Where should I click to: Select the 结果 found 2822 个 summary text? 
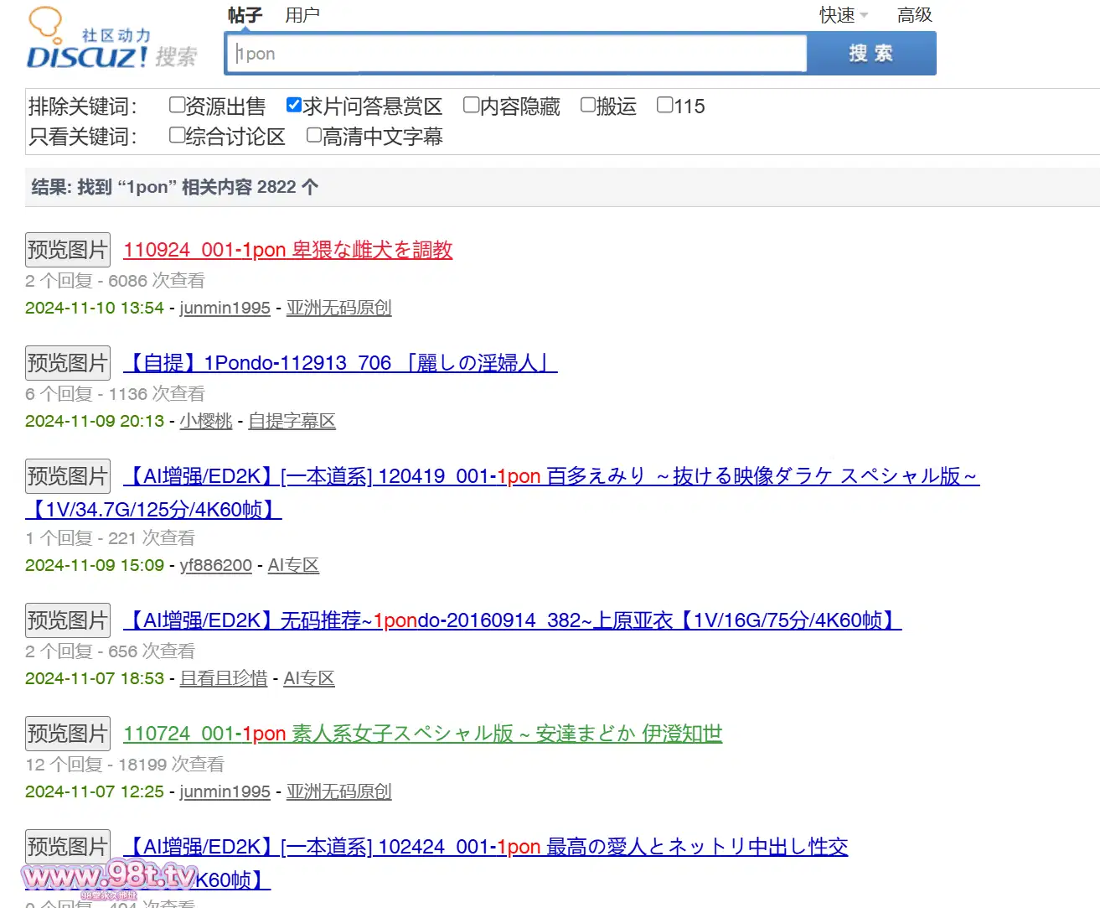175,187
